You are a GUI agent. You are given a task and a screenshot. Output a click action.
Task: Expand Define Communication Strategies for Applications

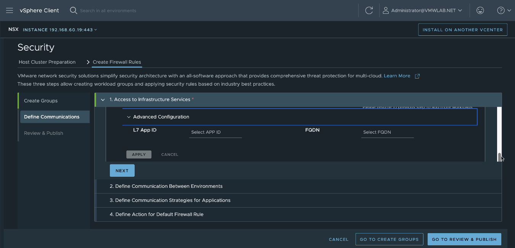pyautogui.click(x=298, y=200)
